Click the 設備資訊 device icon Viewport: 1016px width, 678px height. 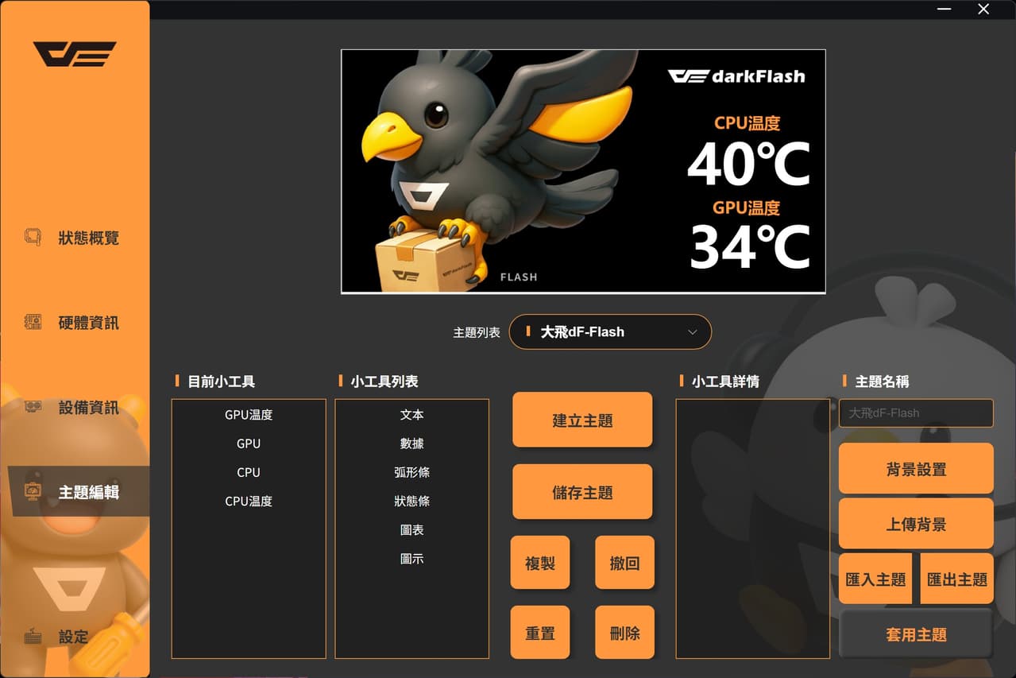(33, 407)
